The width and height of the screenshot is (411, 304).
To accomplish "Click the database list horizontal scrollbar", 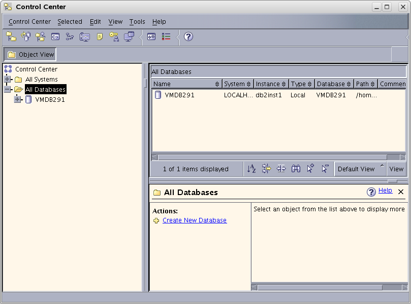I will pyautogui.click(x=273, y=157).
